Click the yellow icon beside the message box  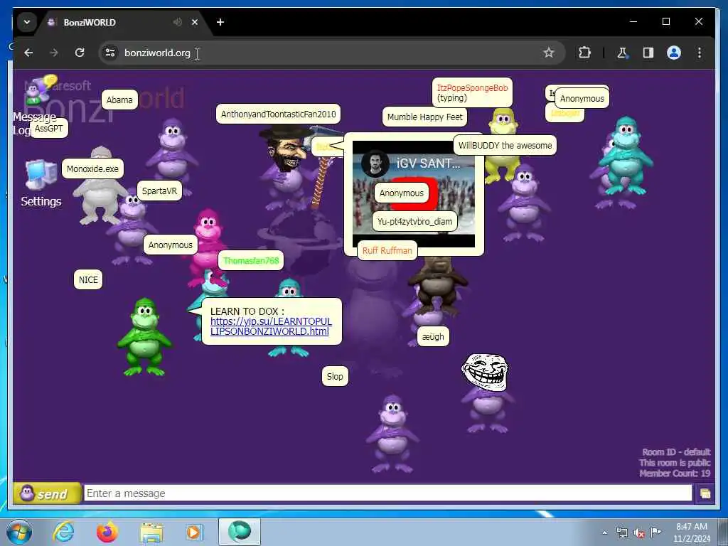(705, 493)
